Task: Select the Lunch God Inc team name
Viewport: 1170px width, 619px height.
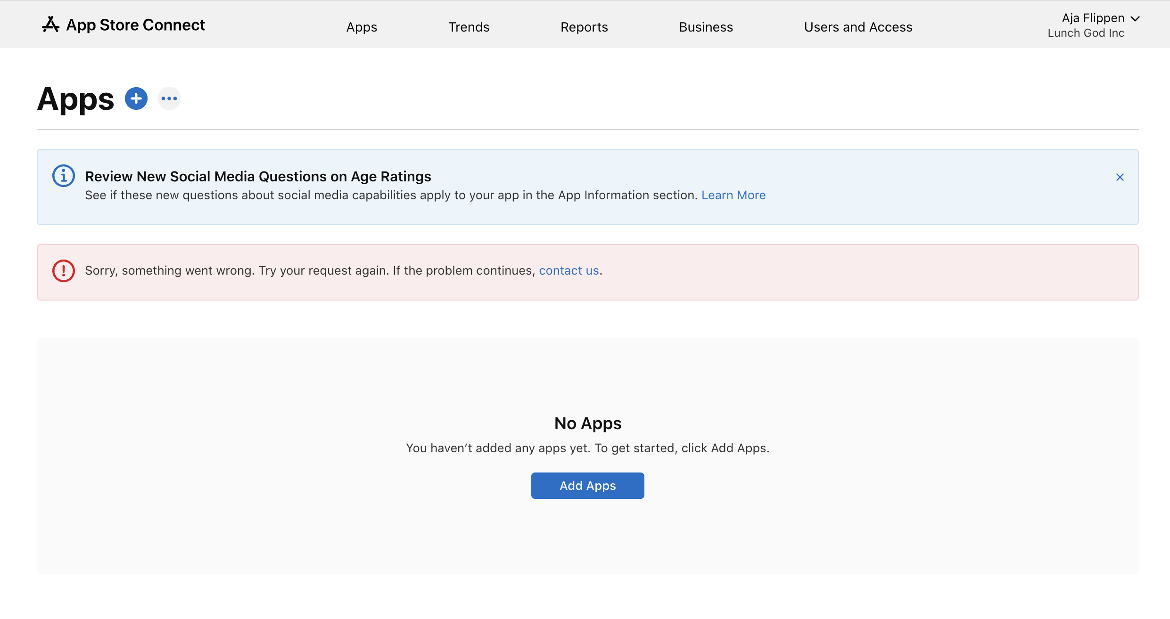Action: 1086,33
